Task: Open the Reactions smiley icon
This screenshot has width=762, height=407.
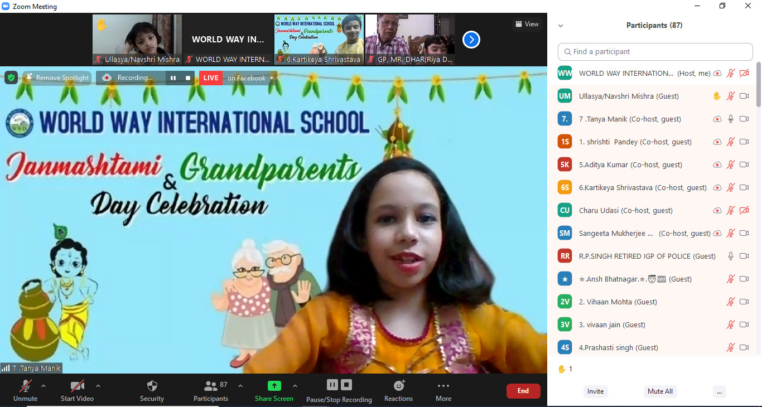Action: (399, 385)
